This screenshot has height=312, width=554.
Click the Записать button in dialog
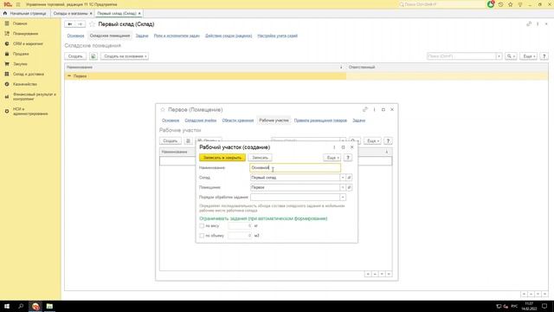pos(260,158)
